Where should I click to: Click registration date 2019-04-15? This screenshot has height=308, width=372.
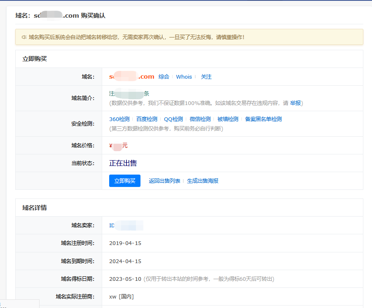click(125, 243)
